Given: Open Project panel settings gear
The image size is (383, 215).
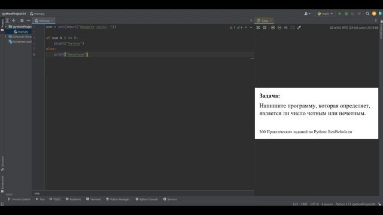Looking at the screenshot, I should point(22,21).
